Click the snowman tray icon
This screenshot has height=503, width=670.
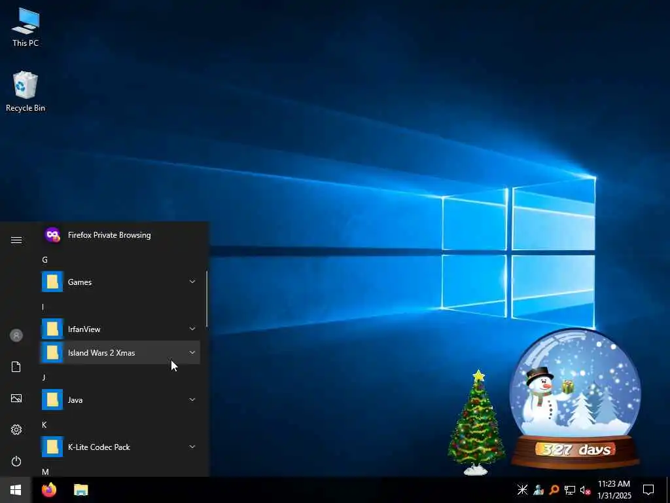pyautogui.click(x=538, y=490)
